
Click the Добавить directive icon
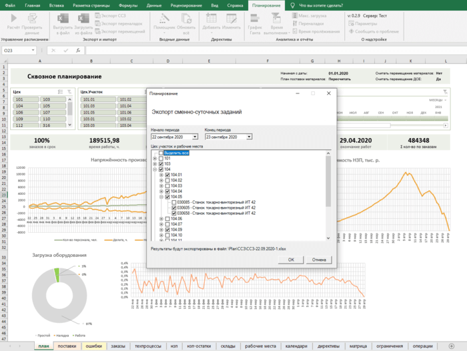212,18
